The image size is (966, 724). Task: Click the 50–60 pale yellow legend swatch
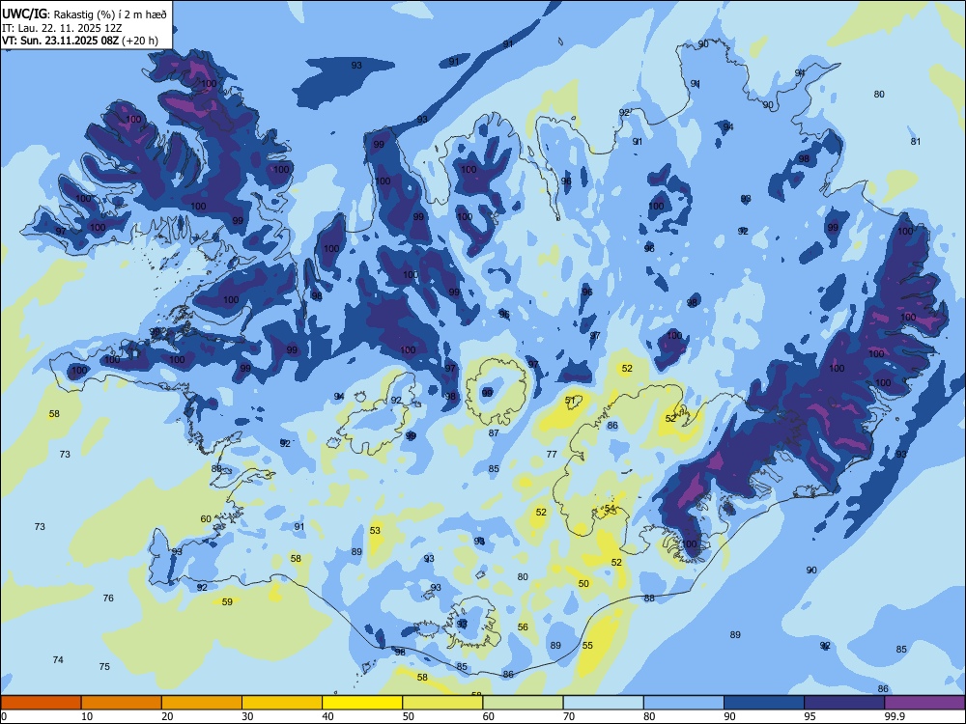tap(442, 703)
